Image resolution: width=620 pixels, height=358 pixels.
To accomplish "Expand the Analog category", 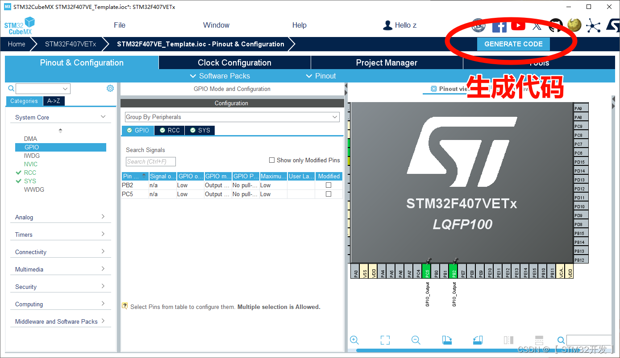I will [x=61, y=217].
